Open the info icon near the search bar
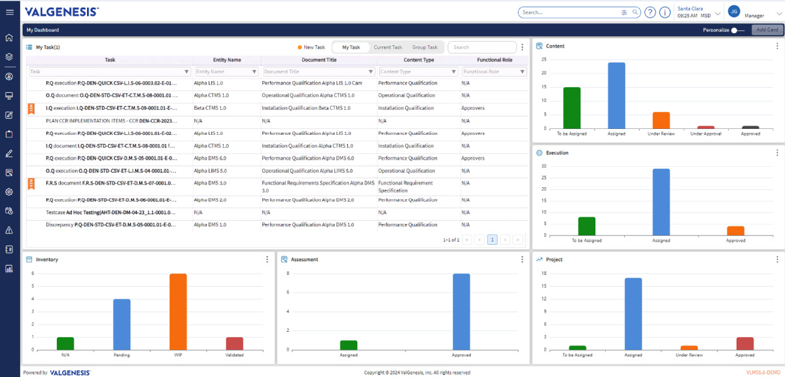The width and height of the screenshot is (785, 377). click(x=665, y=12)
